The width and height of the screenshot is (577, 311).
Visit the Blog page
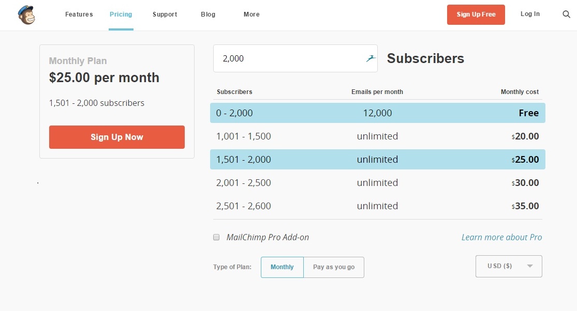pyautogui.click(x=208, y=14)
